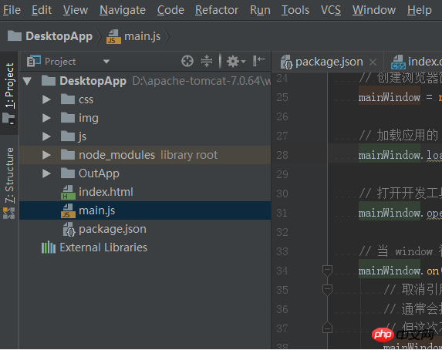Collapse the code fold marker at line 34

tap(327, 271)
